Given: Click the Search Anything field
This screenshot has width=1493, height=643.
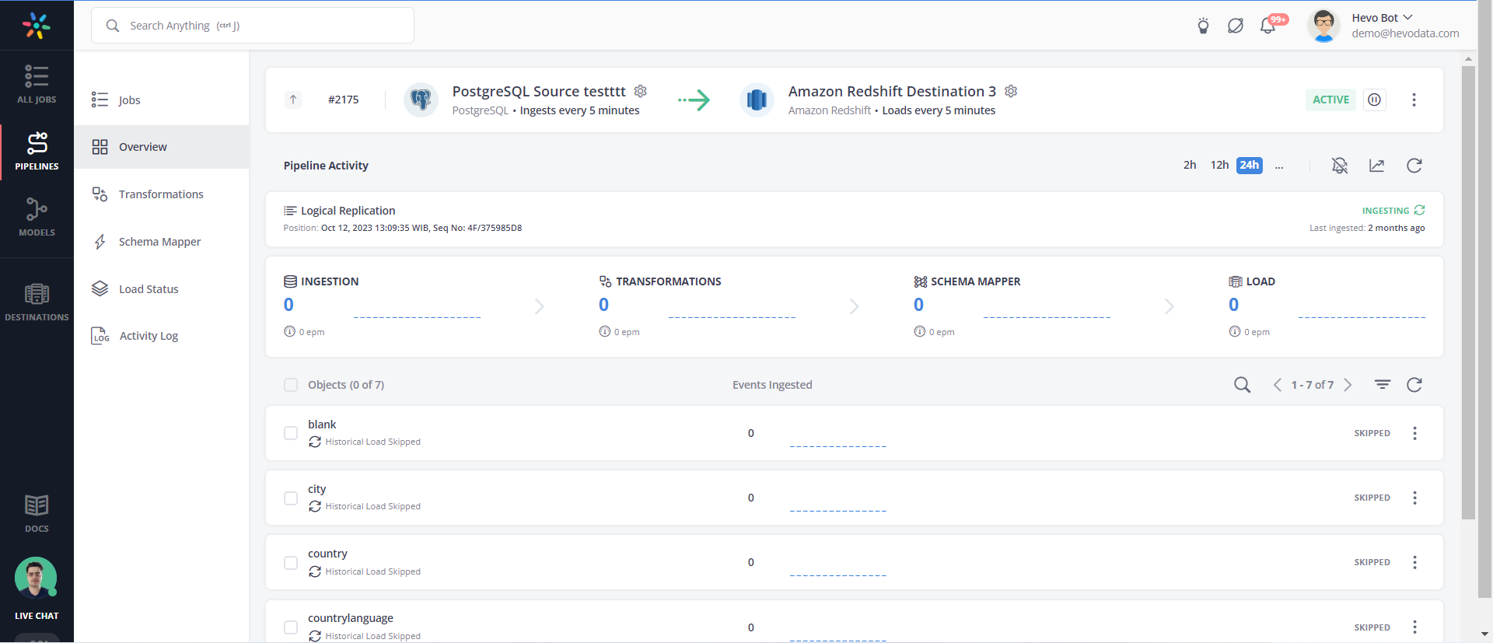Looking at the screenshot, I should [253, 26].
